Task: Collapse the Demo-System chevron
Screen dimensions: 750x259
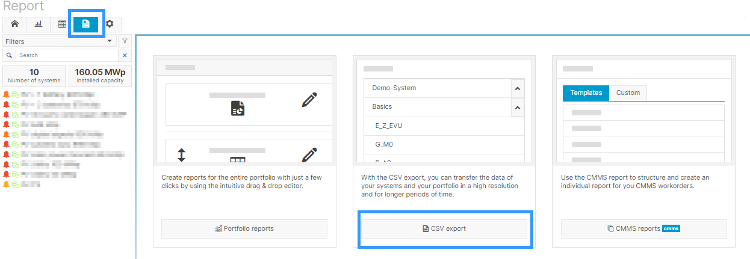Action: click(517, 88)
